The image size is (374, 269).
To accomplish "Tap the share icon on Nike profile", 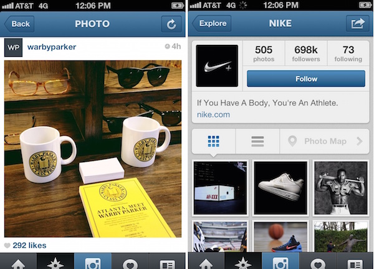I will pos(358,24).
